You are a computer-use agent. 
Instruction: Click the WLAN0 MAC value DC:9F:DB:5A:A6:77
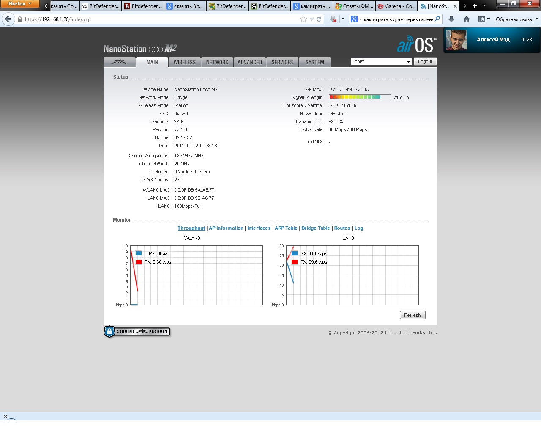(194, 190)
